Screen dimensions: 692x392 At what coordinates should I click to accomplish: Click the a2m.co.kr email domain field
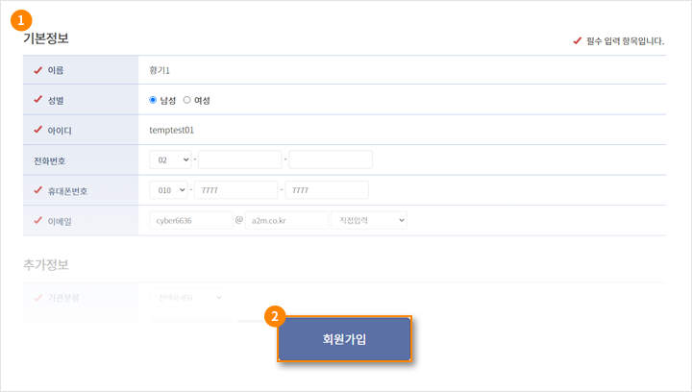[x=286, y=220]
